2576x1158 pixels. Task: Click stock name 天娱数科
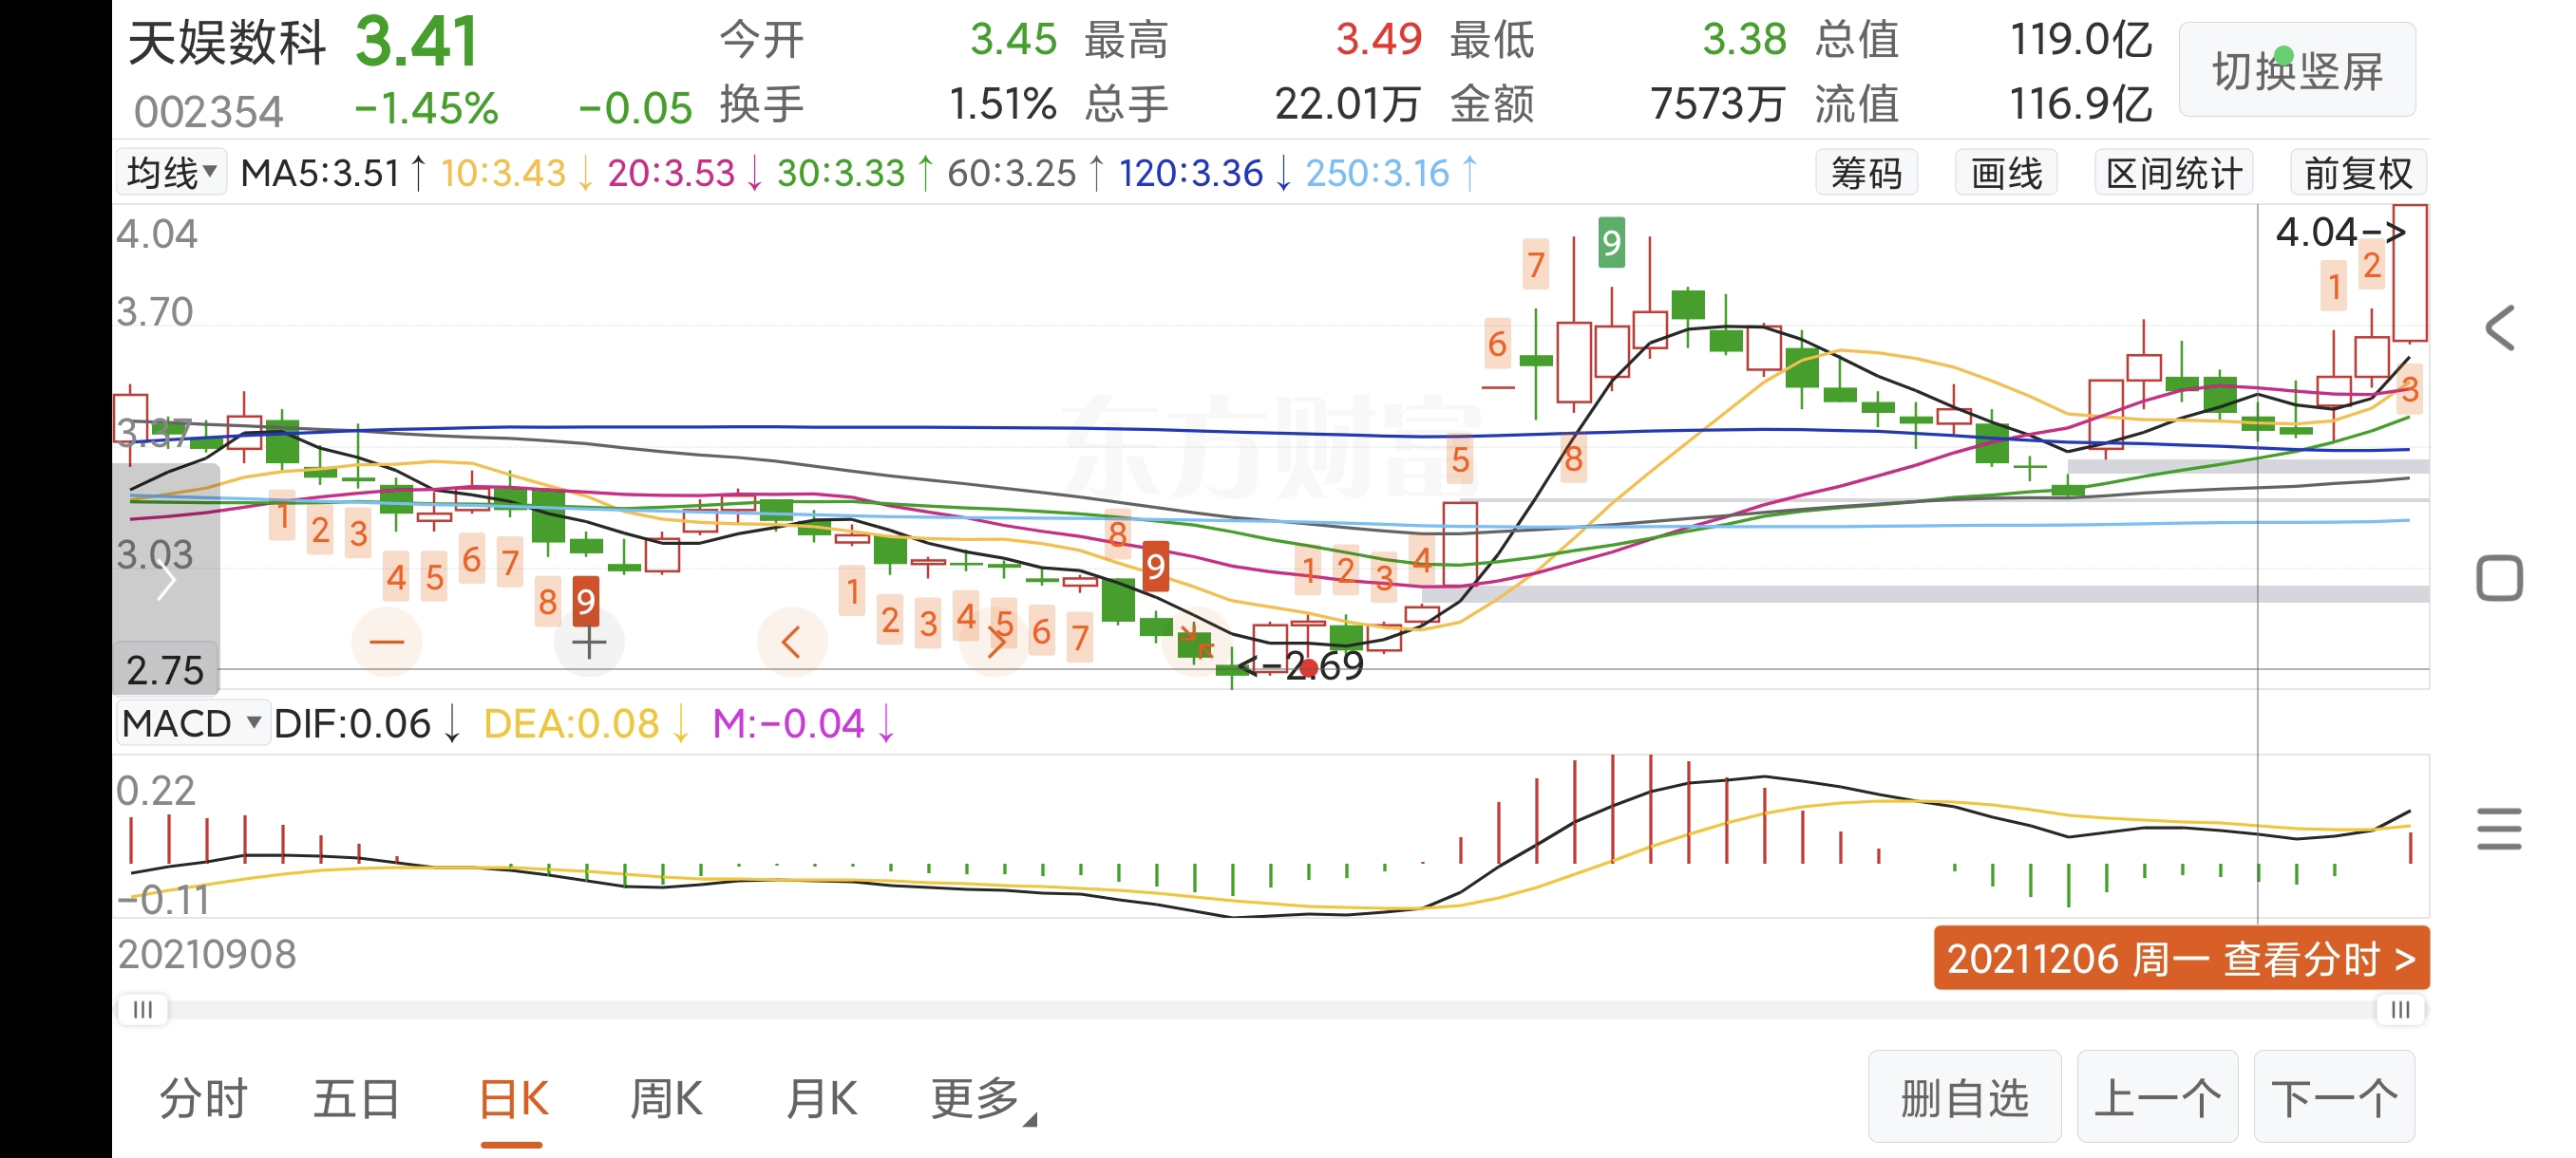228,43
